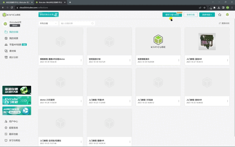Open 学习与帮助 in the sidebar
Screen dimensions: 235x147
click(14, 141)
